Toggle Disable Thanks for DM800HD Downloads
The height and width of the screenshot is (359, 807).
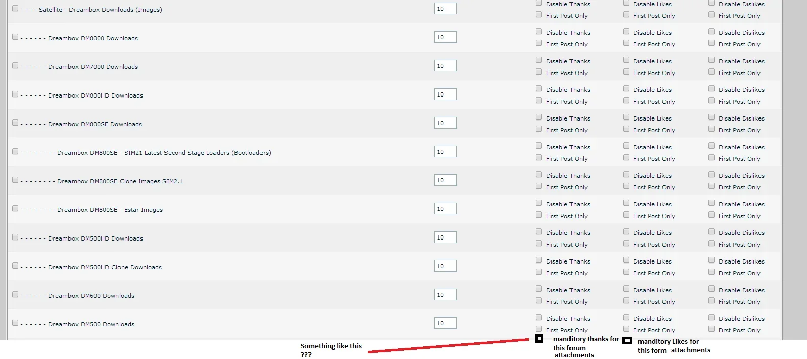coord(539,88)
